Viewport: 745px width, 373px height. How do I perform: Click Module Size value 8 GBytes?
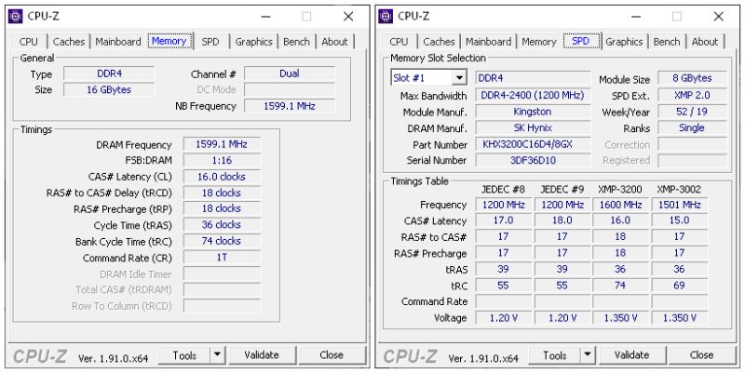click(x=692, y=78)
